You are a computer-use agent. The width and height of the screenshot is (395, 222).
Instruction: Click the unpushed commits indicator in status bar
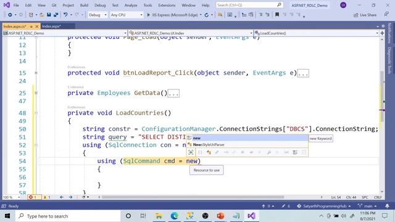268,206
